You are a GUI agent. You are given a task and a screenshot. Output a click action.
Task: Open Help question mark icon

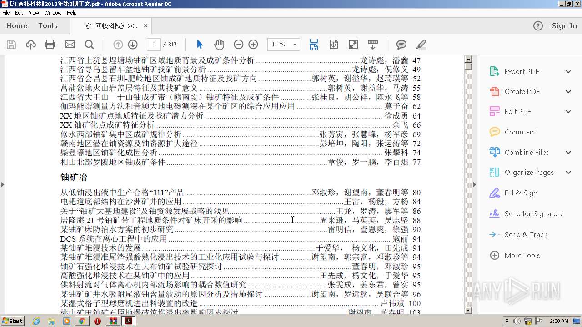538,26
